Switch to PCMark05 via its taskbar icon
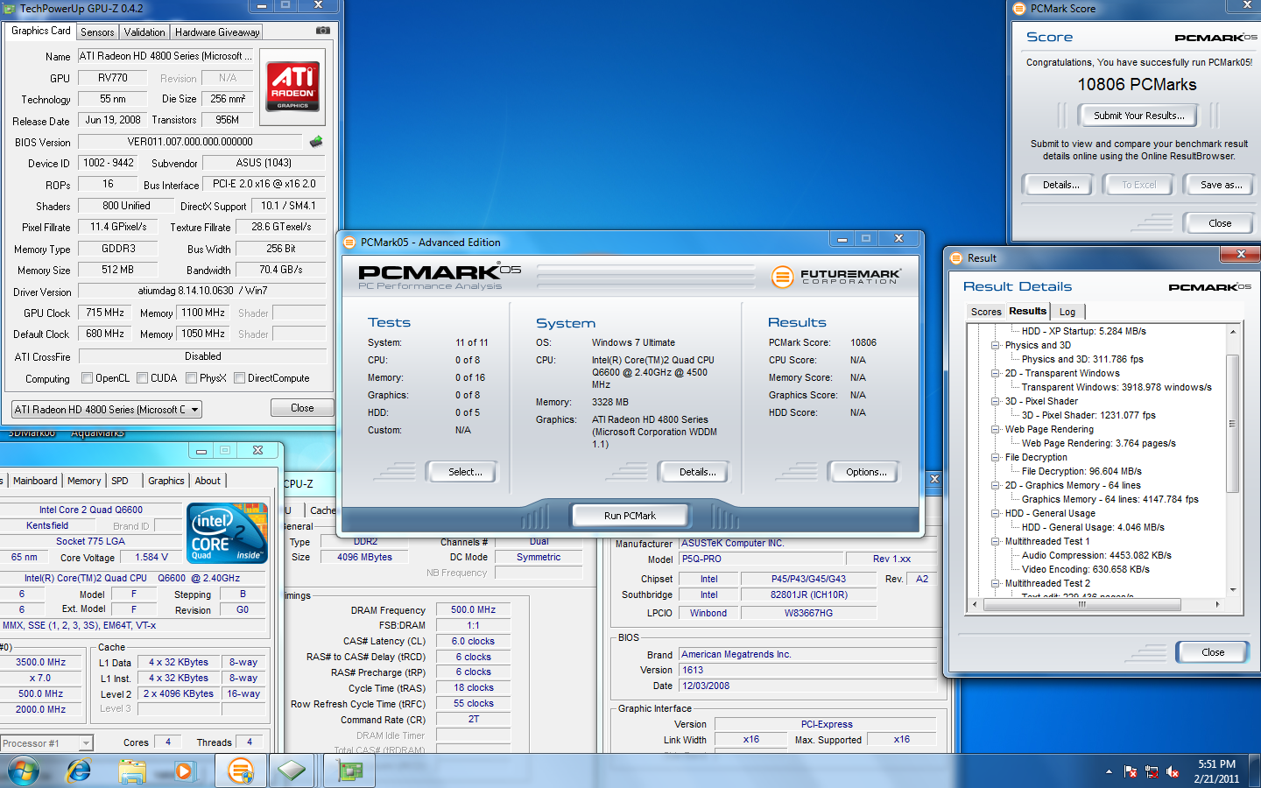 pos(240,771)
